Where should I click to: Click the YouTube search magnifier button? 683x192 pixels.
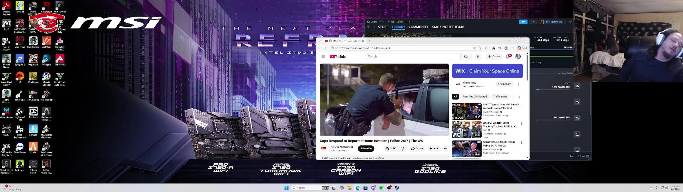[466, 57]
